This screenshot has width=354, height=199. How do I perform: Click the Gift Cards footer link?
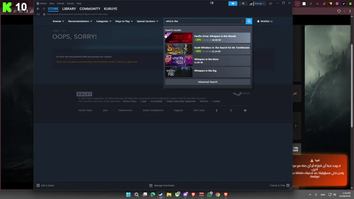click(x=199, y=110)
